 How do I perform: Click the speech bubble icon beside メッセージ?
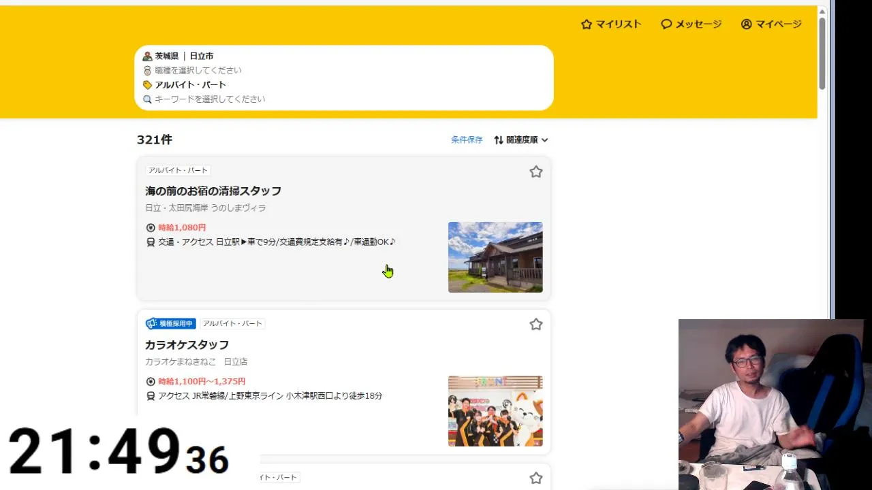[x=666, y=24]
